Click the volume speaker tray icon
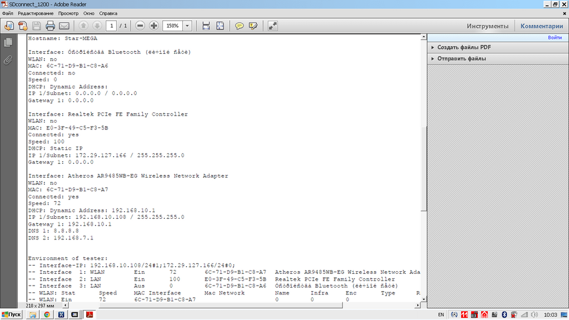This screenshot has width=569, height=320. tap(534, 314)
